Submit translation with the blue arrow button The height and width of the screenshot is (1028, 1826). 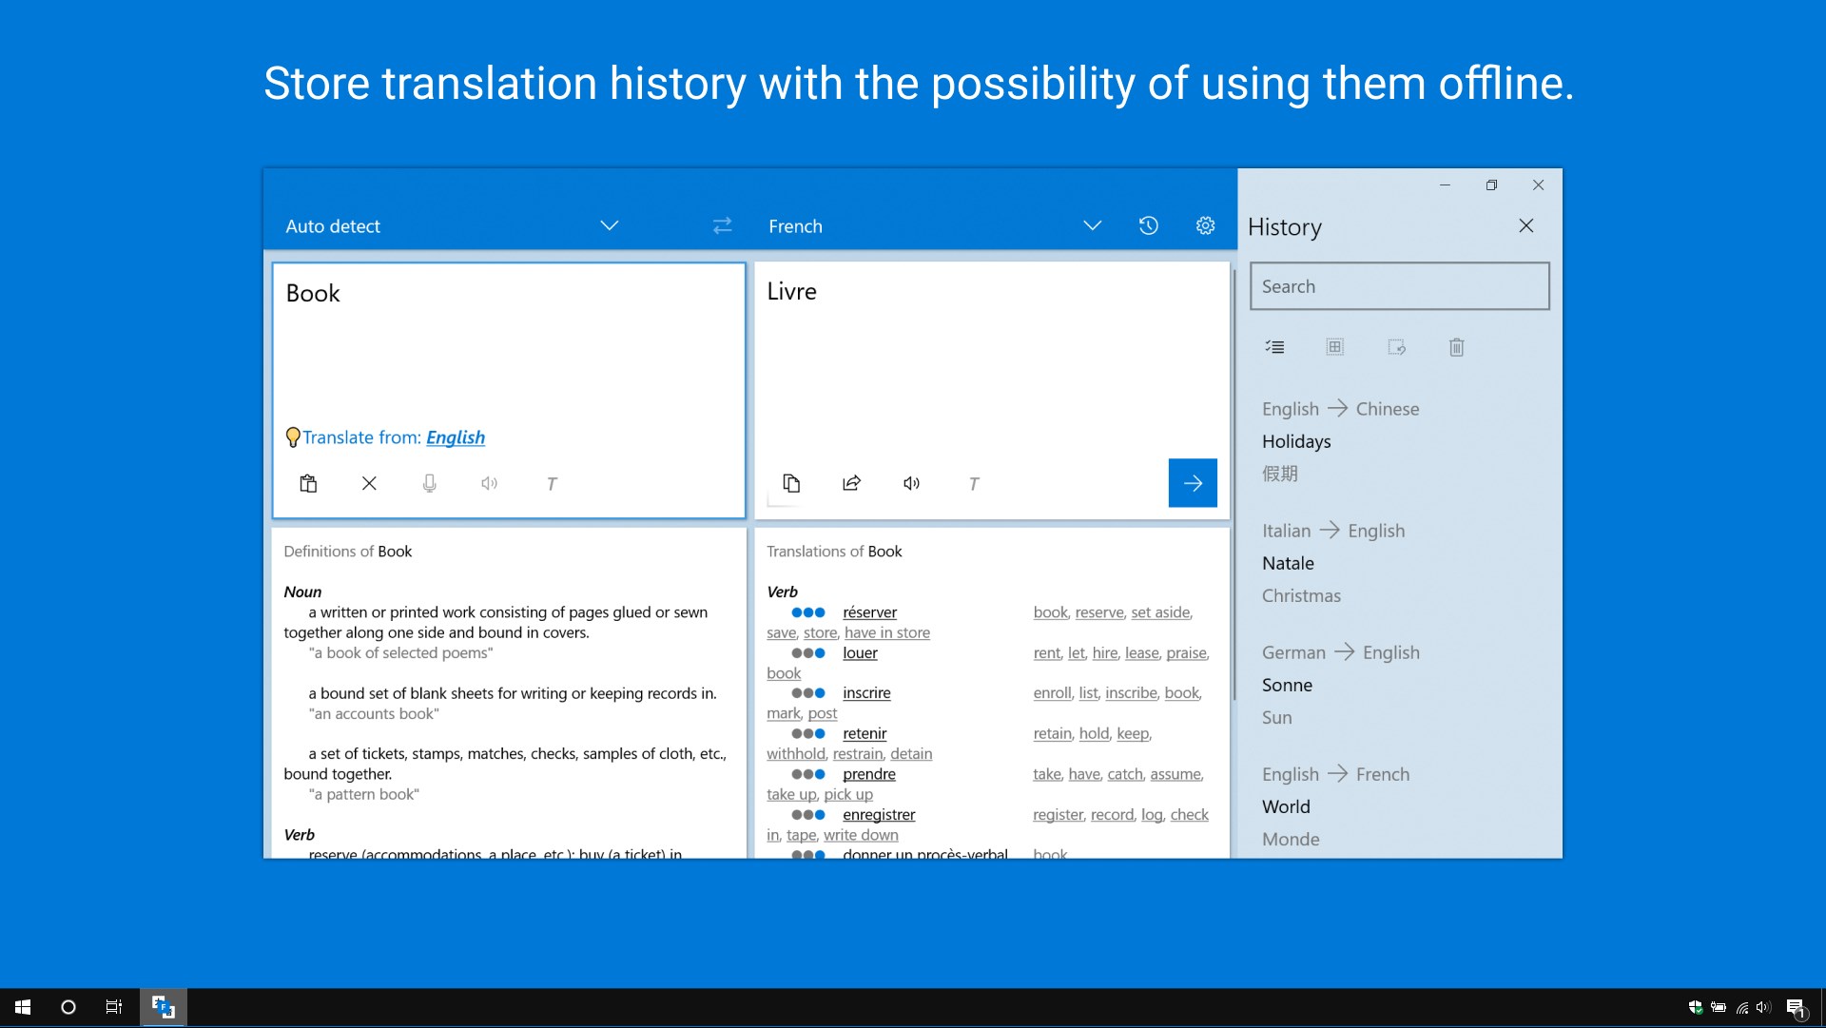coord(1193,483)
